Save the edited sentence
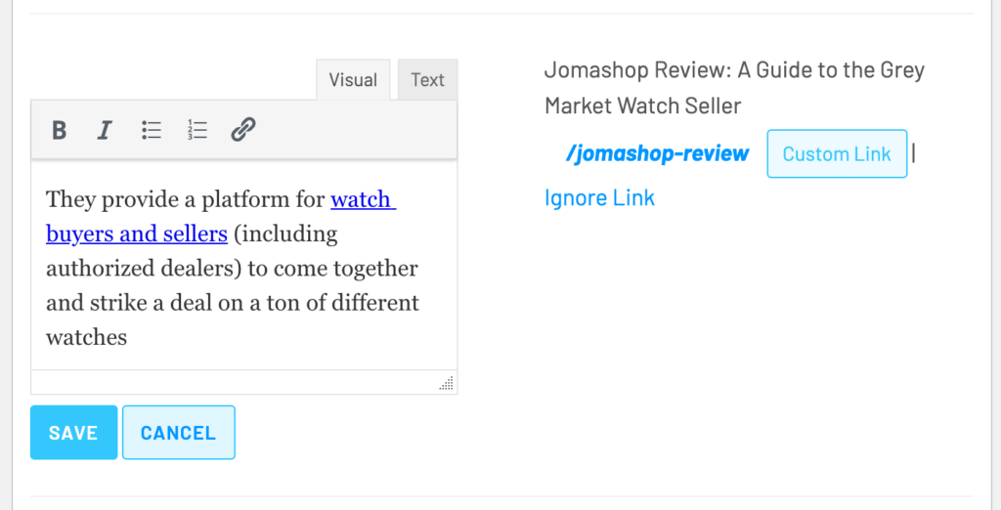Viewport: 1001px width, 510px height. pos(74,432)
